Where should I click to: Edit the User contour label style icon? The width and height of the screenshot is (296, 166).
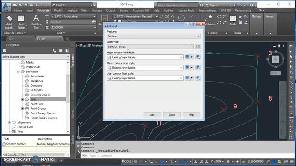point(187,78)
